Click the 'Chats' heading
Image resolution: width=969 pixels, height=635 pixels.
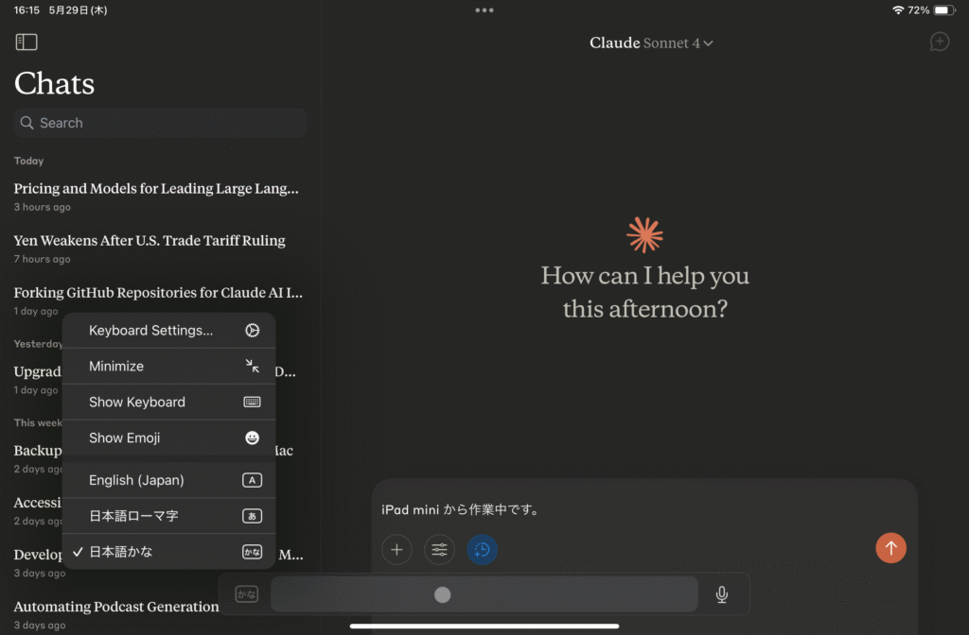pos(54,83)
